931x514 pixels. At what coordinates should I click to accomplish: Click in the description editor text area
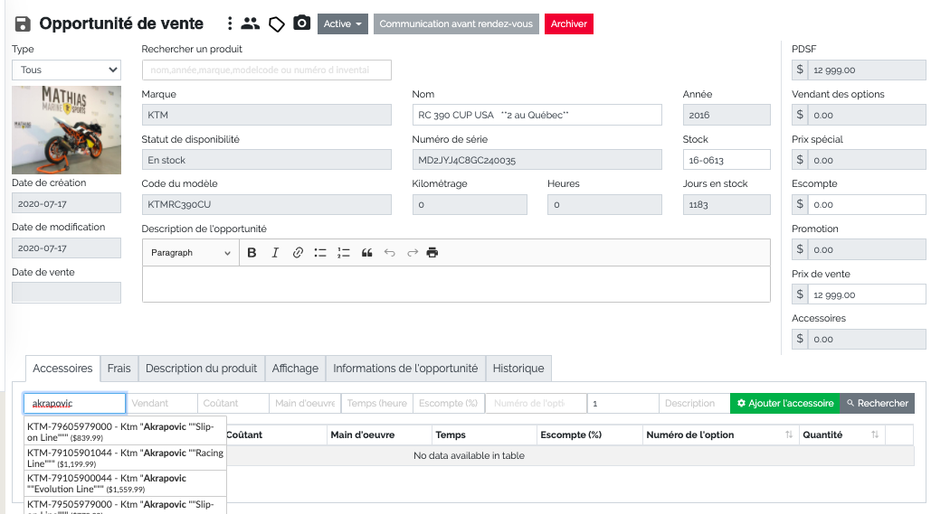pyautogui.click(x=456, y=284)
